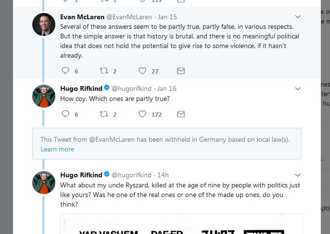Open the 14h timestamp link
330x234 pixels.
pos(163,175)
